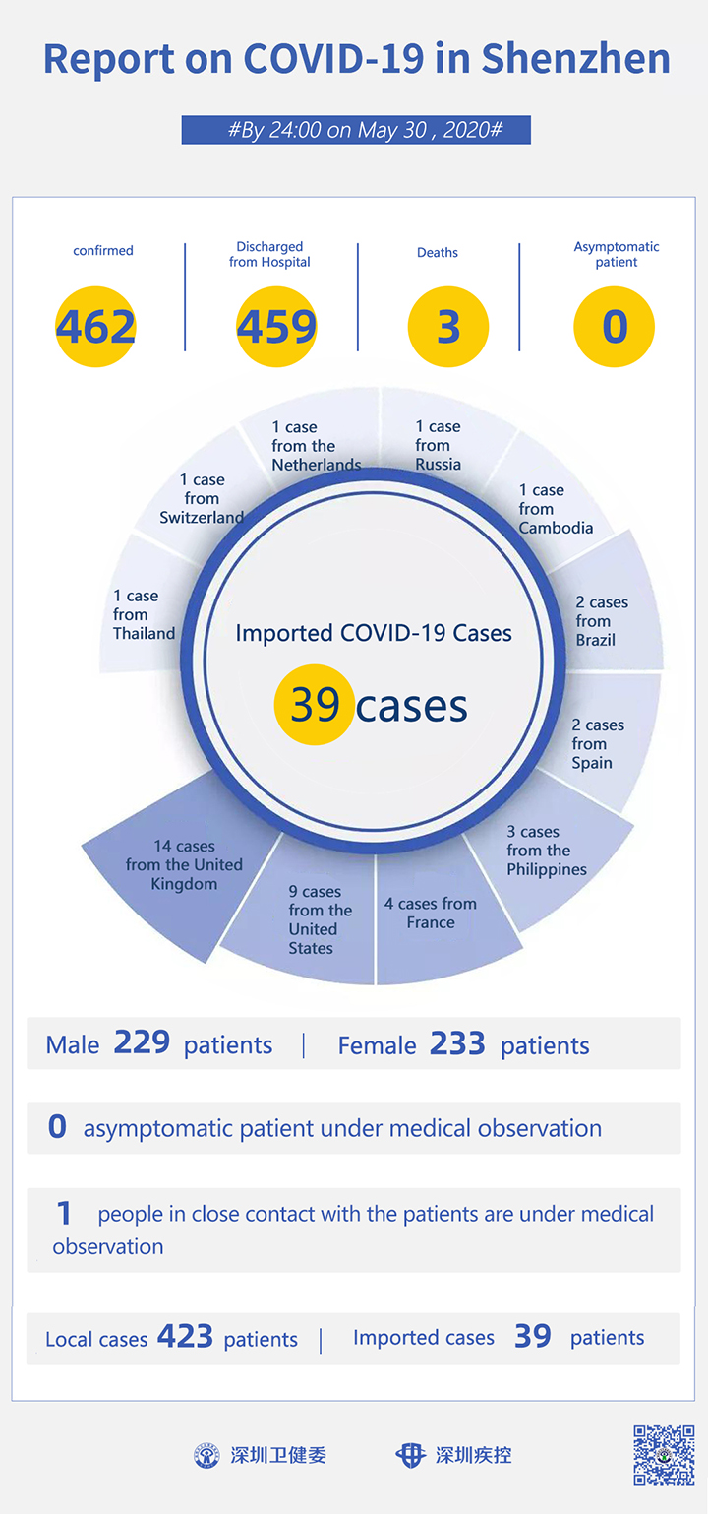This screenshot has width=708, height=1514.
Task: Select the yellow deaths 3 circle
Action: [448, 327]
